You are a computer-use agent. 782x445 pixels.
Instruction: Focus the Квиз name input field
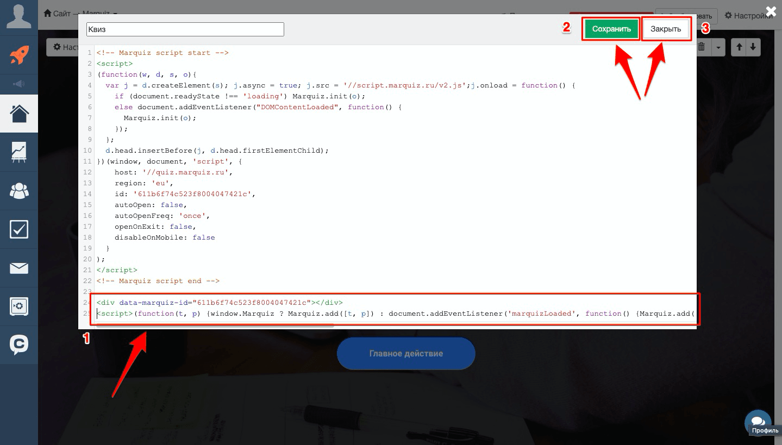pyautogui.click(x=185, y=29)
